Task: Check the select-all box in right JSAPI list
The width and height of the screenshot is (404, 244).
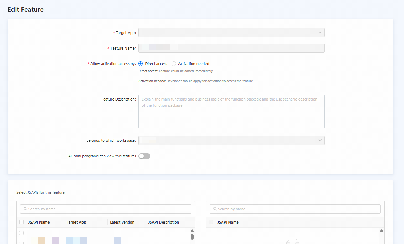Action: (211, 222)
